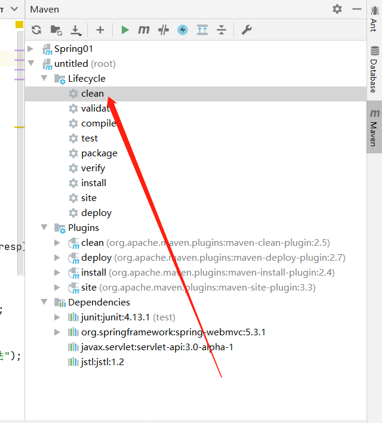Select maven-site-plugin:3.3 entry
This screenshot has width=382, height=423.
tap(198, 288)
